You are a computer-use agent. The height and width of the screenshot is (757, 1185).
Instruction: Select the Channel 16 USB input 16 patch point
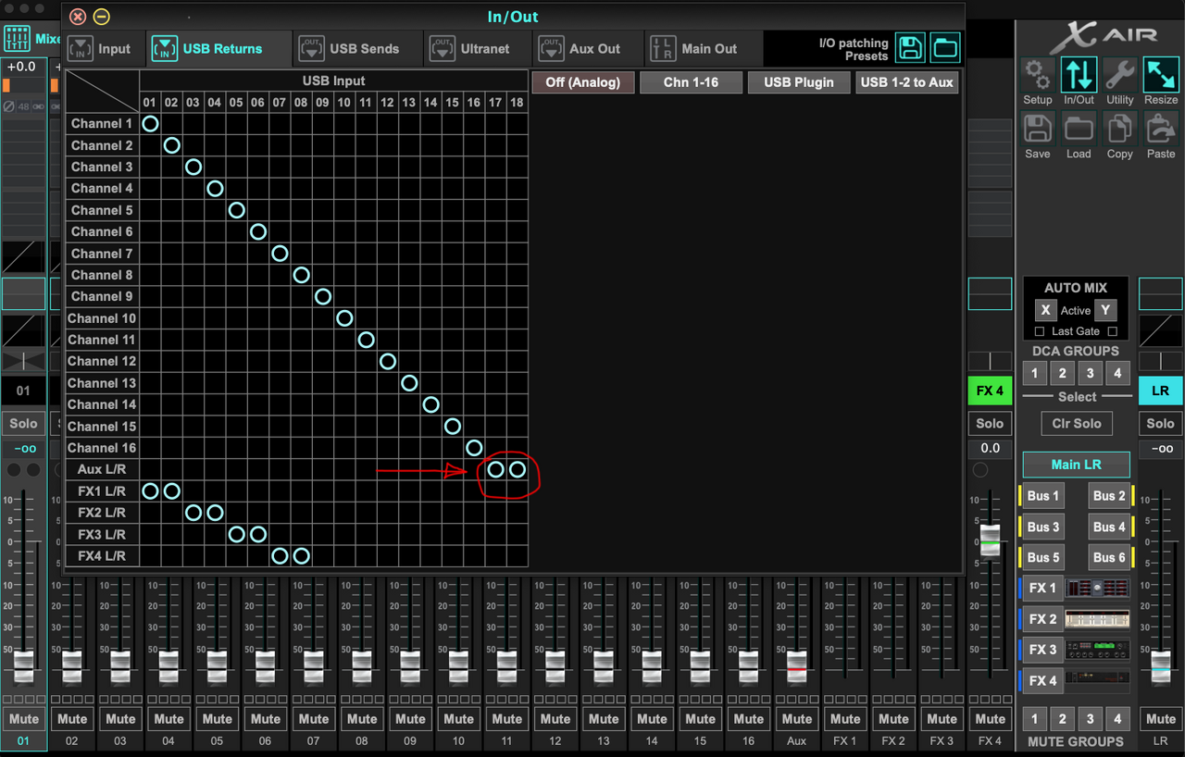pyautogui.click(x=474, y=448)
